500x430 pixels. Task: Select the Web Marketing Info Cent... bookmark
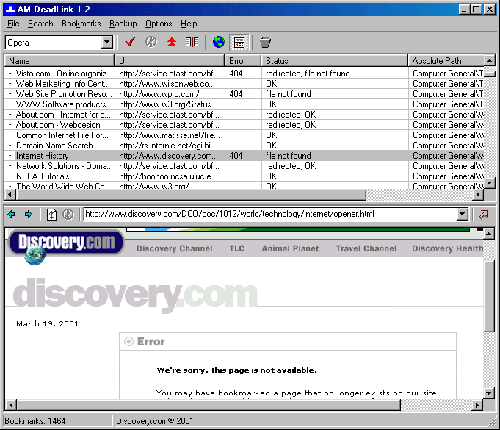coord(244,84)
